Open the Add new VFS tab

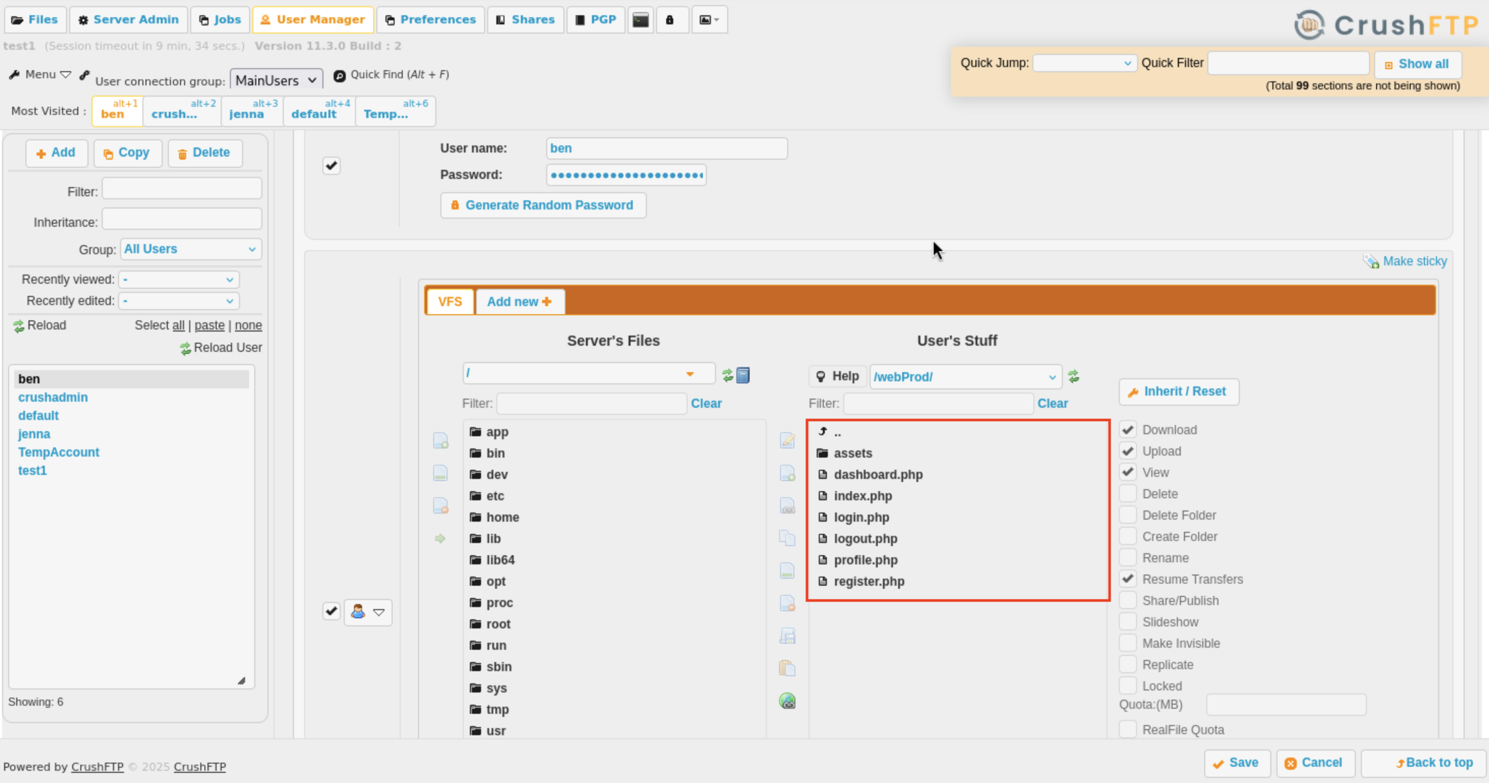519,302
